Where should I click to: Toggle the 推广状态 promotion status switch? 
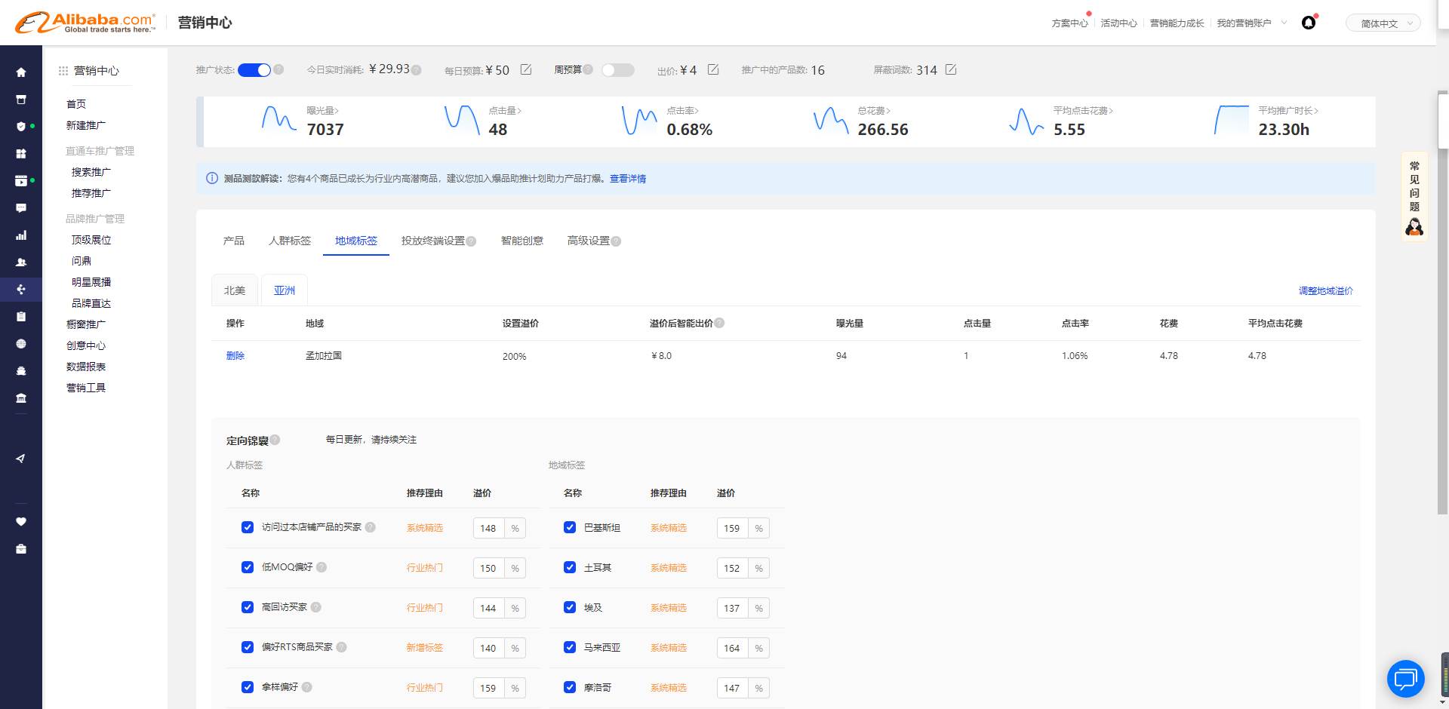(254, 70)
